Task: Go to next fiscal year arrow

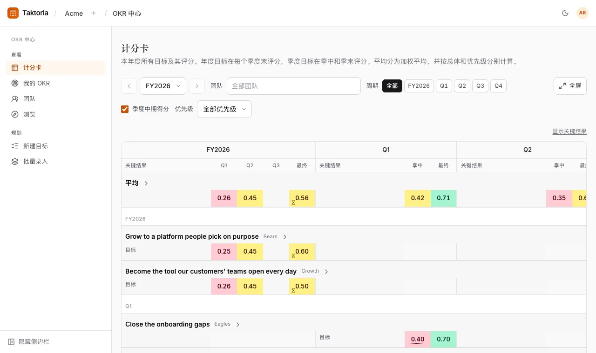Action: [197, 86]
